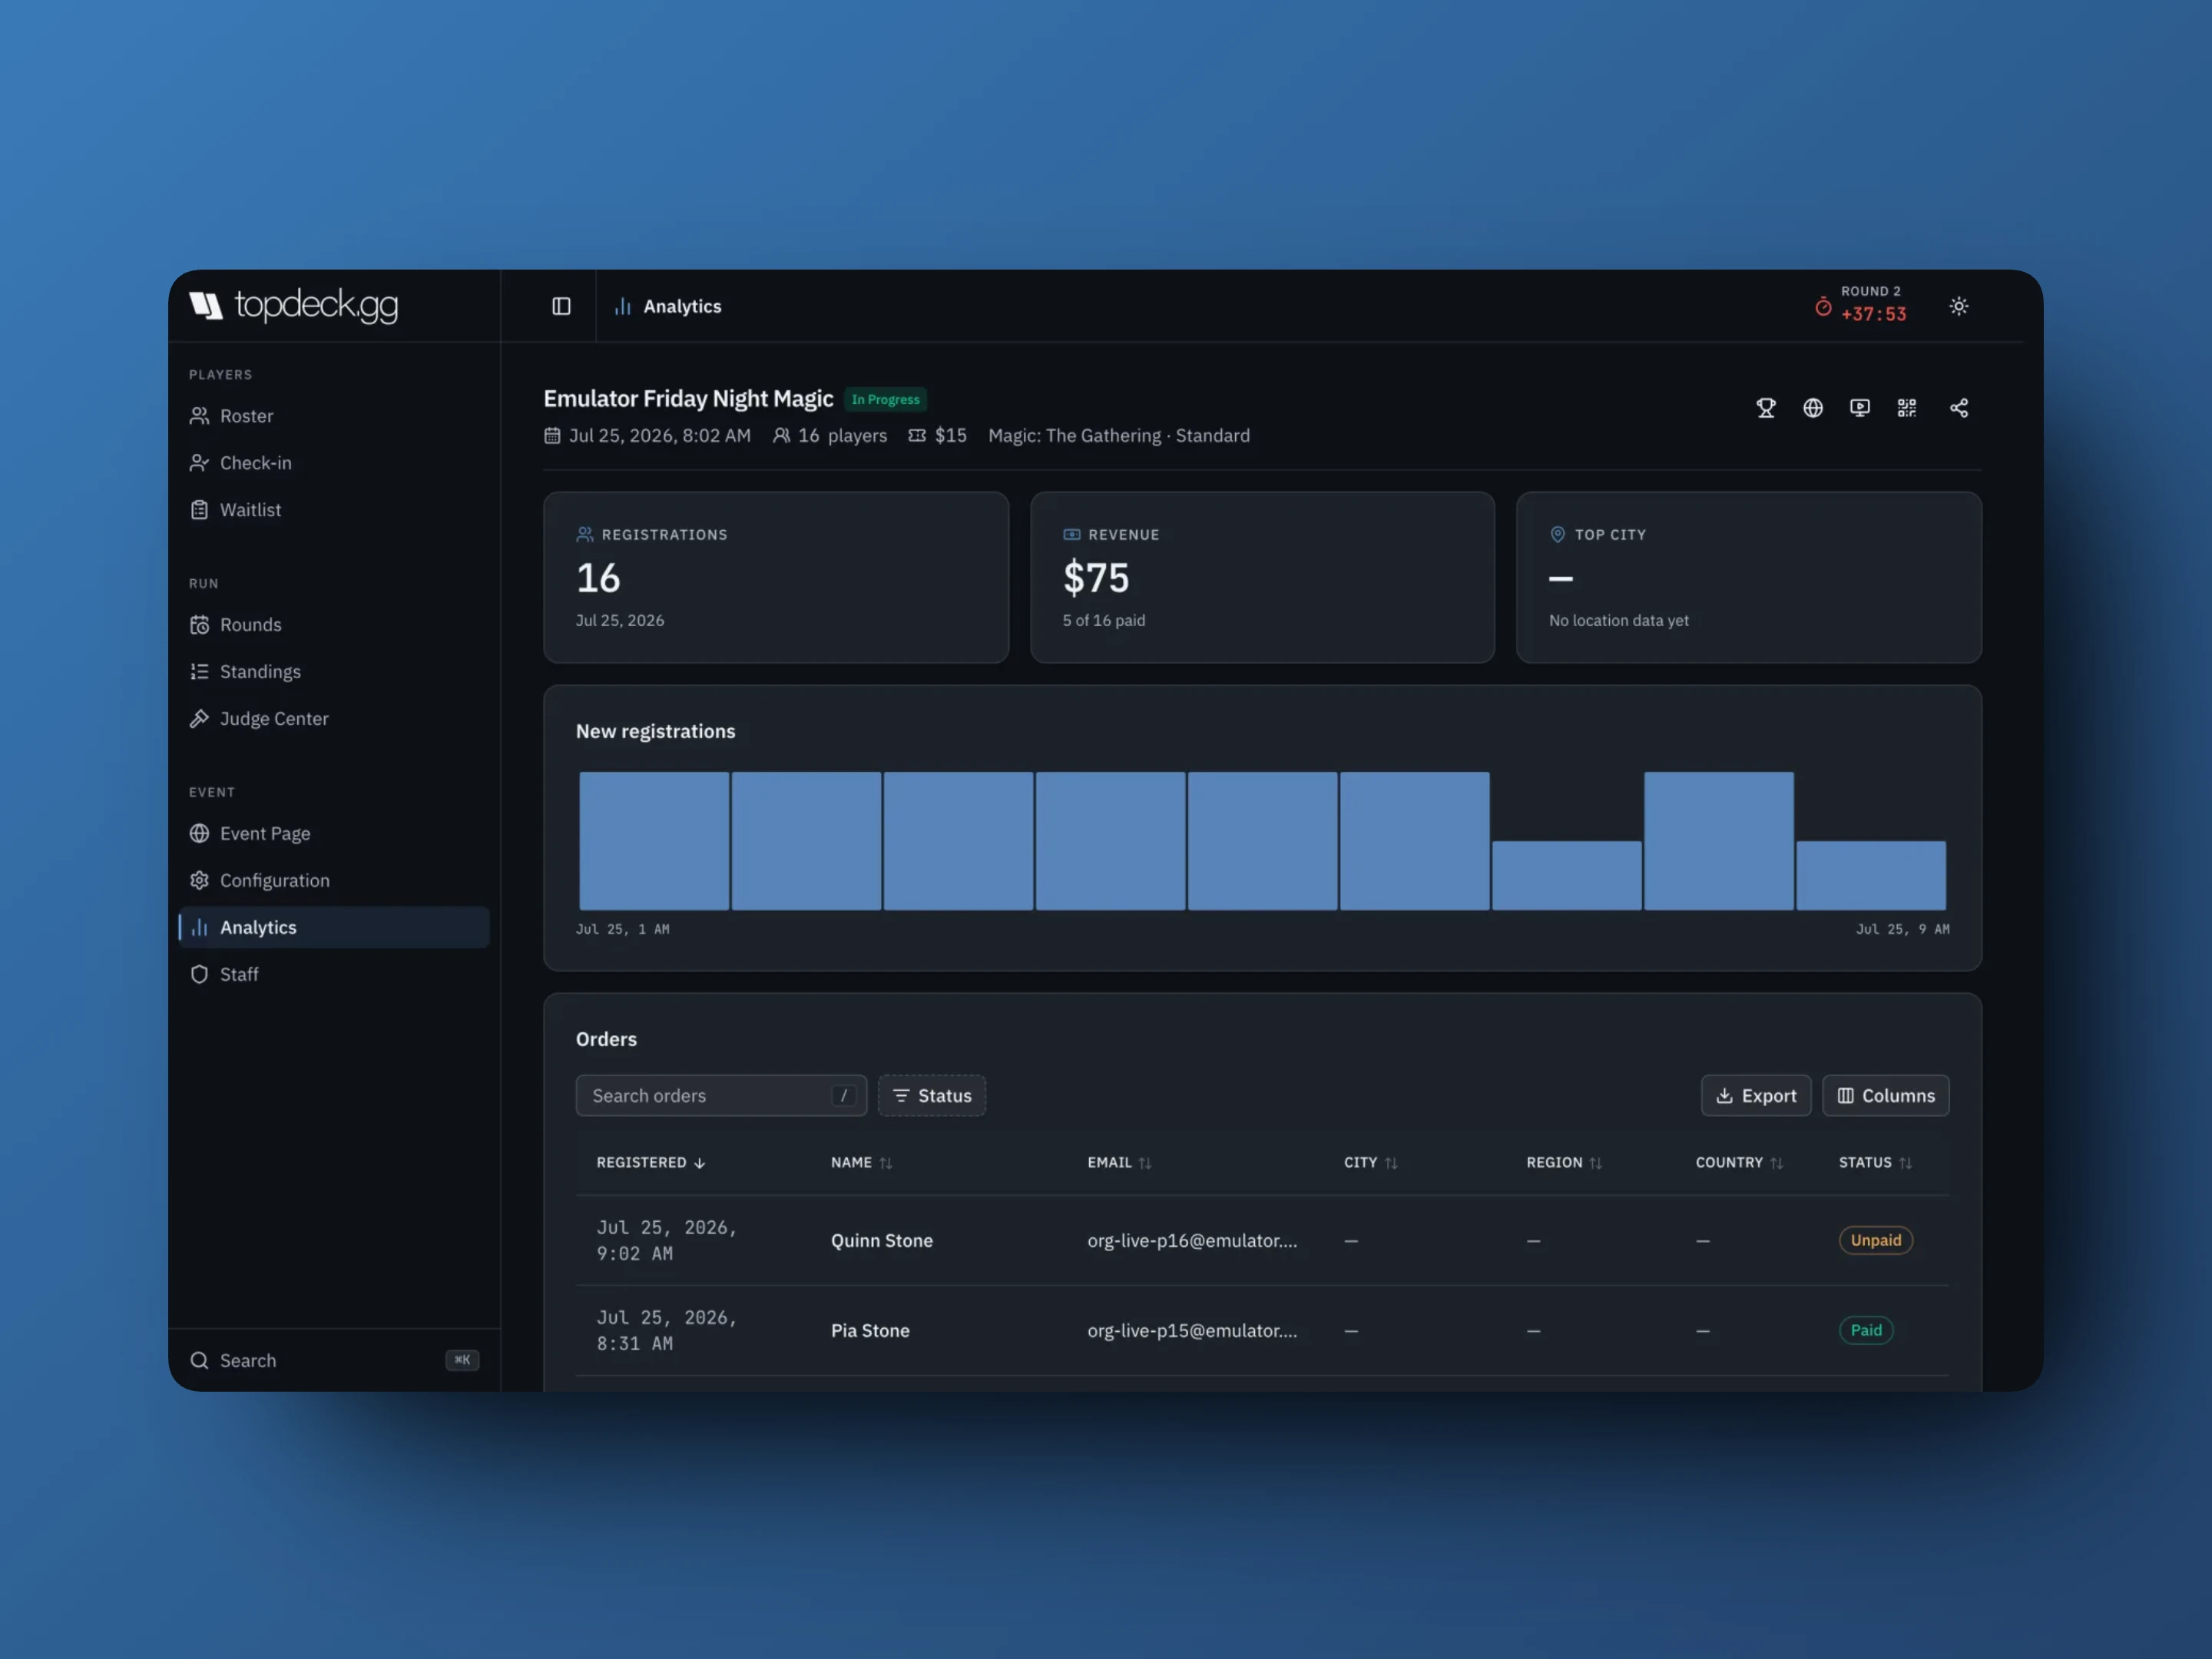Click the Round 2 timer icon

pos(1823,307)
